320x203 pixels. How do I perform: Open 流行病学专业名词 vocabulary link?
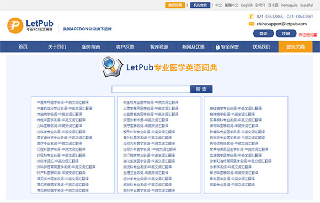149,155
